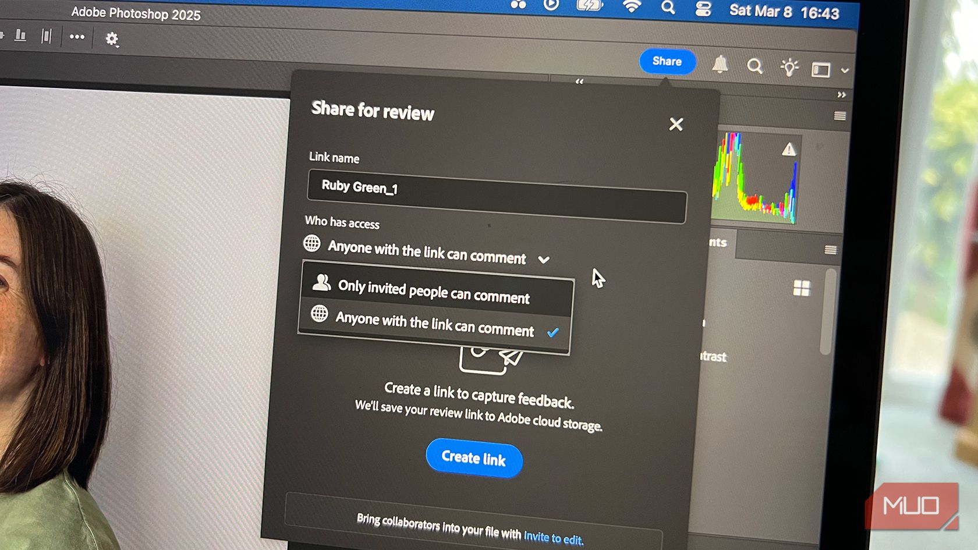Click the blue Share button
978x550 pixels.
pyautogui.click(x=667, y=62)
